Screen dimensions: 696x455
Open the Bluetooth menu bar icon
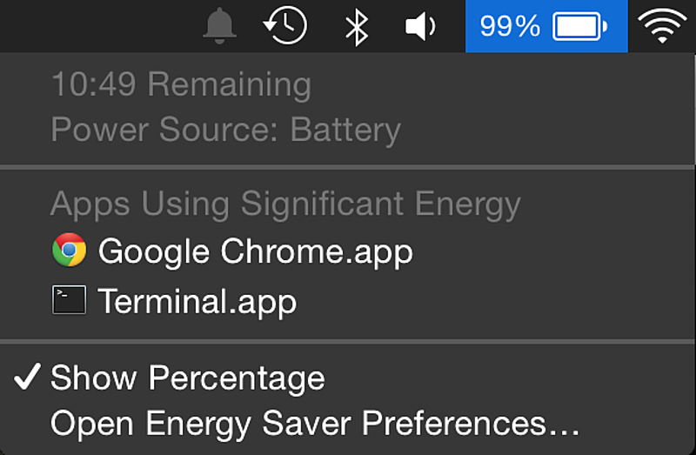pos(357,28)
